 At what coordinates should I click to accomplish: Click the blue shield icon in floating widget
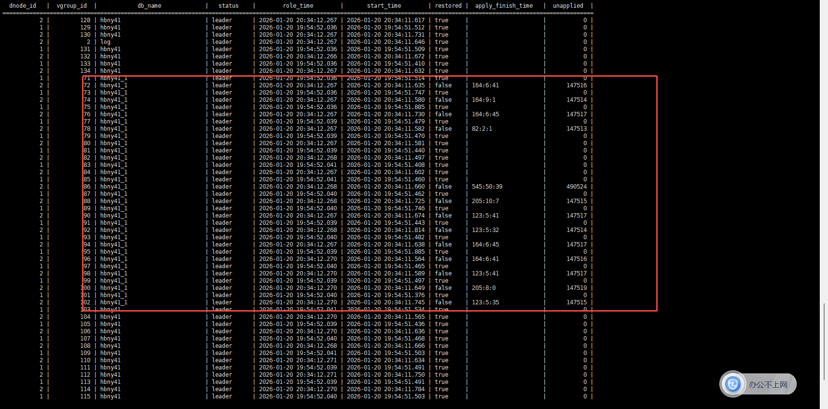(x=733, y=384)
